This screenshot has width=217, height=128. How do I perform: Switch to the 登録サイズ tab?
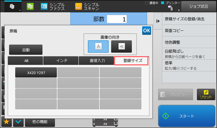click(131, 61)
